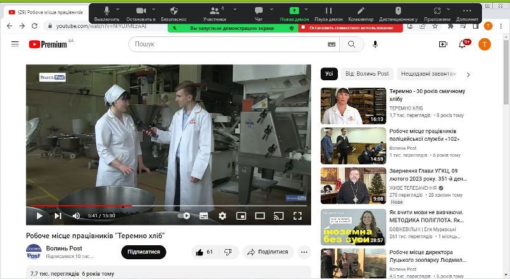Mute the YouTube video volume

[76, 216]
